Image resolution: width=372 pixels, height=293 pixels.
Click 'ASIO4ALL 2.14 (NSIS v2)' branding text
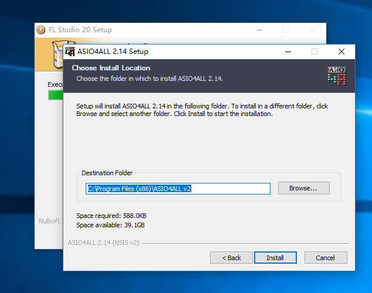click(104, 243)
